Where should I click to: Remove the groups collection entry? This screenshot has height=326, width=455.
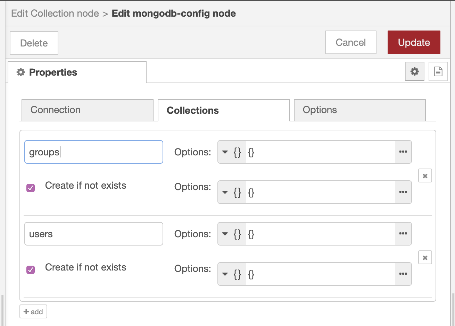tap(425, 176)
